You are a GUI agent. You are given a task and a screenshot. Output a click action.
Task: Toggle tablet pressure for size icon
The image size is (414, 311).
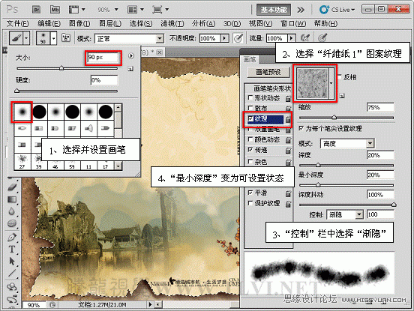click(x=322, y=38)
